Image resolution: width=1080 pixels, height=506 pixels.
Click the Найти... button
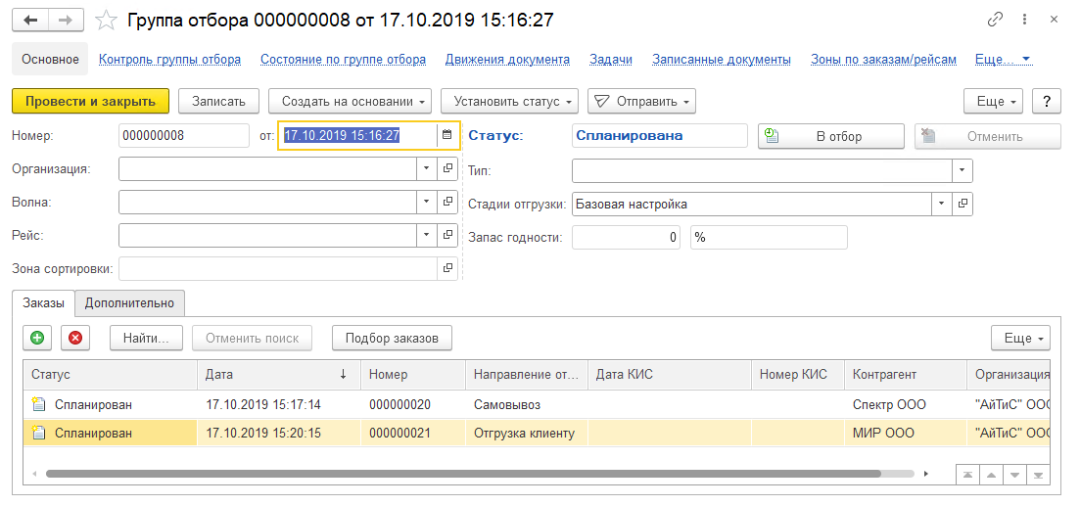[x=146, y=338]
